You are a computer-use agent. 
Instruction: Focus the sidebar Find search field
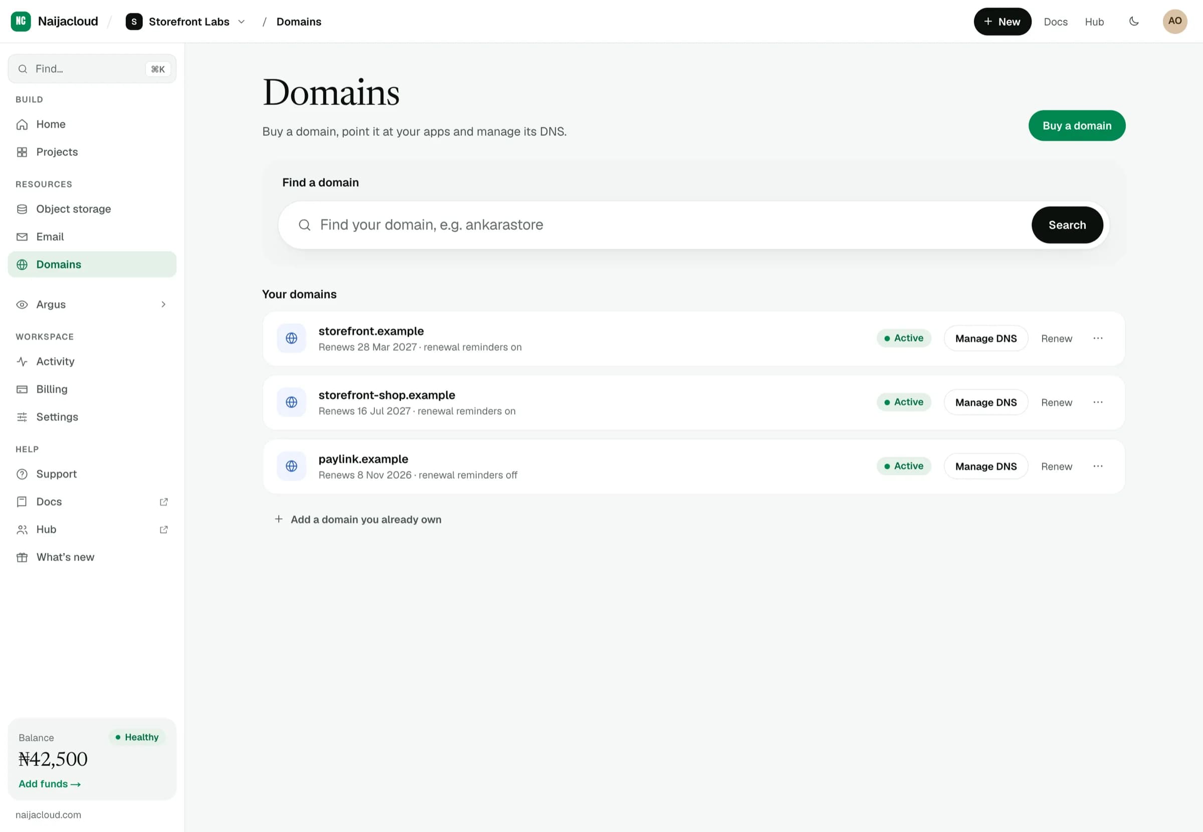pyautogui.click(x=92, y=69)
